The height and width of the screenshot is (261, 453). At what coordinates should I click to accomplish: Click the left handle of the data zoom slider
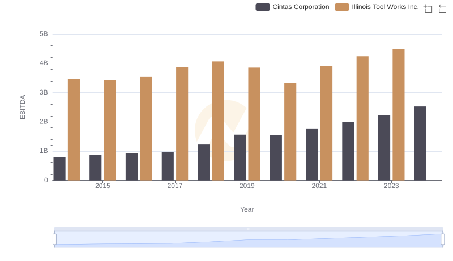pos(54,239)
